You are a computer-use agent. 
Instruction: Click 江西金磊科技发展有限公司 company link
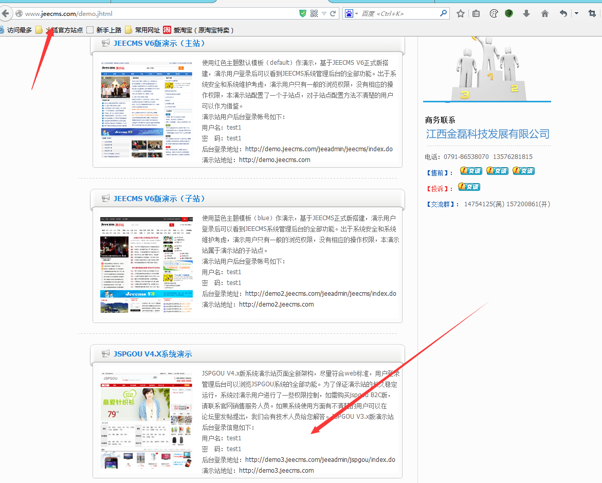(487, 134)
